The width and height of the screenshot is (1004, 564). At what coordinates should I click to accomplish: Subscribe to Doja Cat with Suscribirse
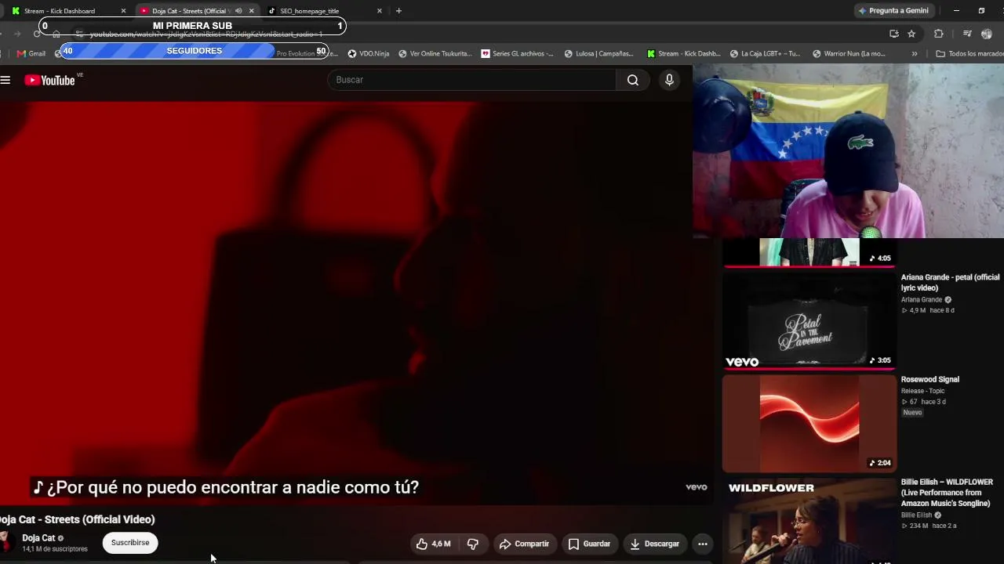pos(130,543)
